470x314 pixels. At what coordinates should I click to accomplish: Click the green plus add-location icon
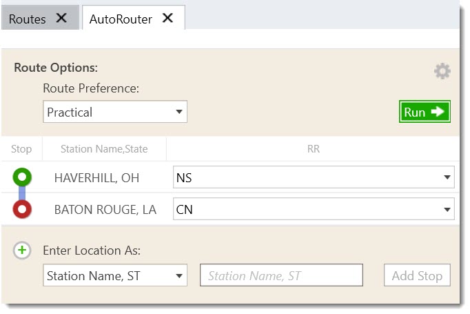[22, 251]
